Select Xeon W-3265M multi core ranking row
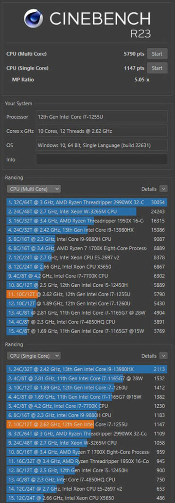 point(87,212)
